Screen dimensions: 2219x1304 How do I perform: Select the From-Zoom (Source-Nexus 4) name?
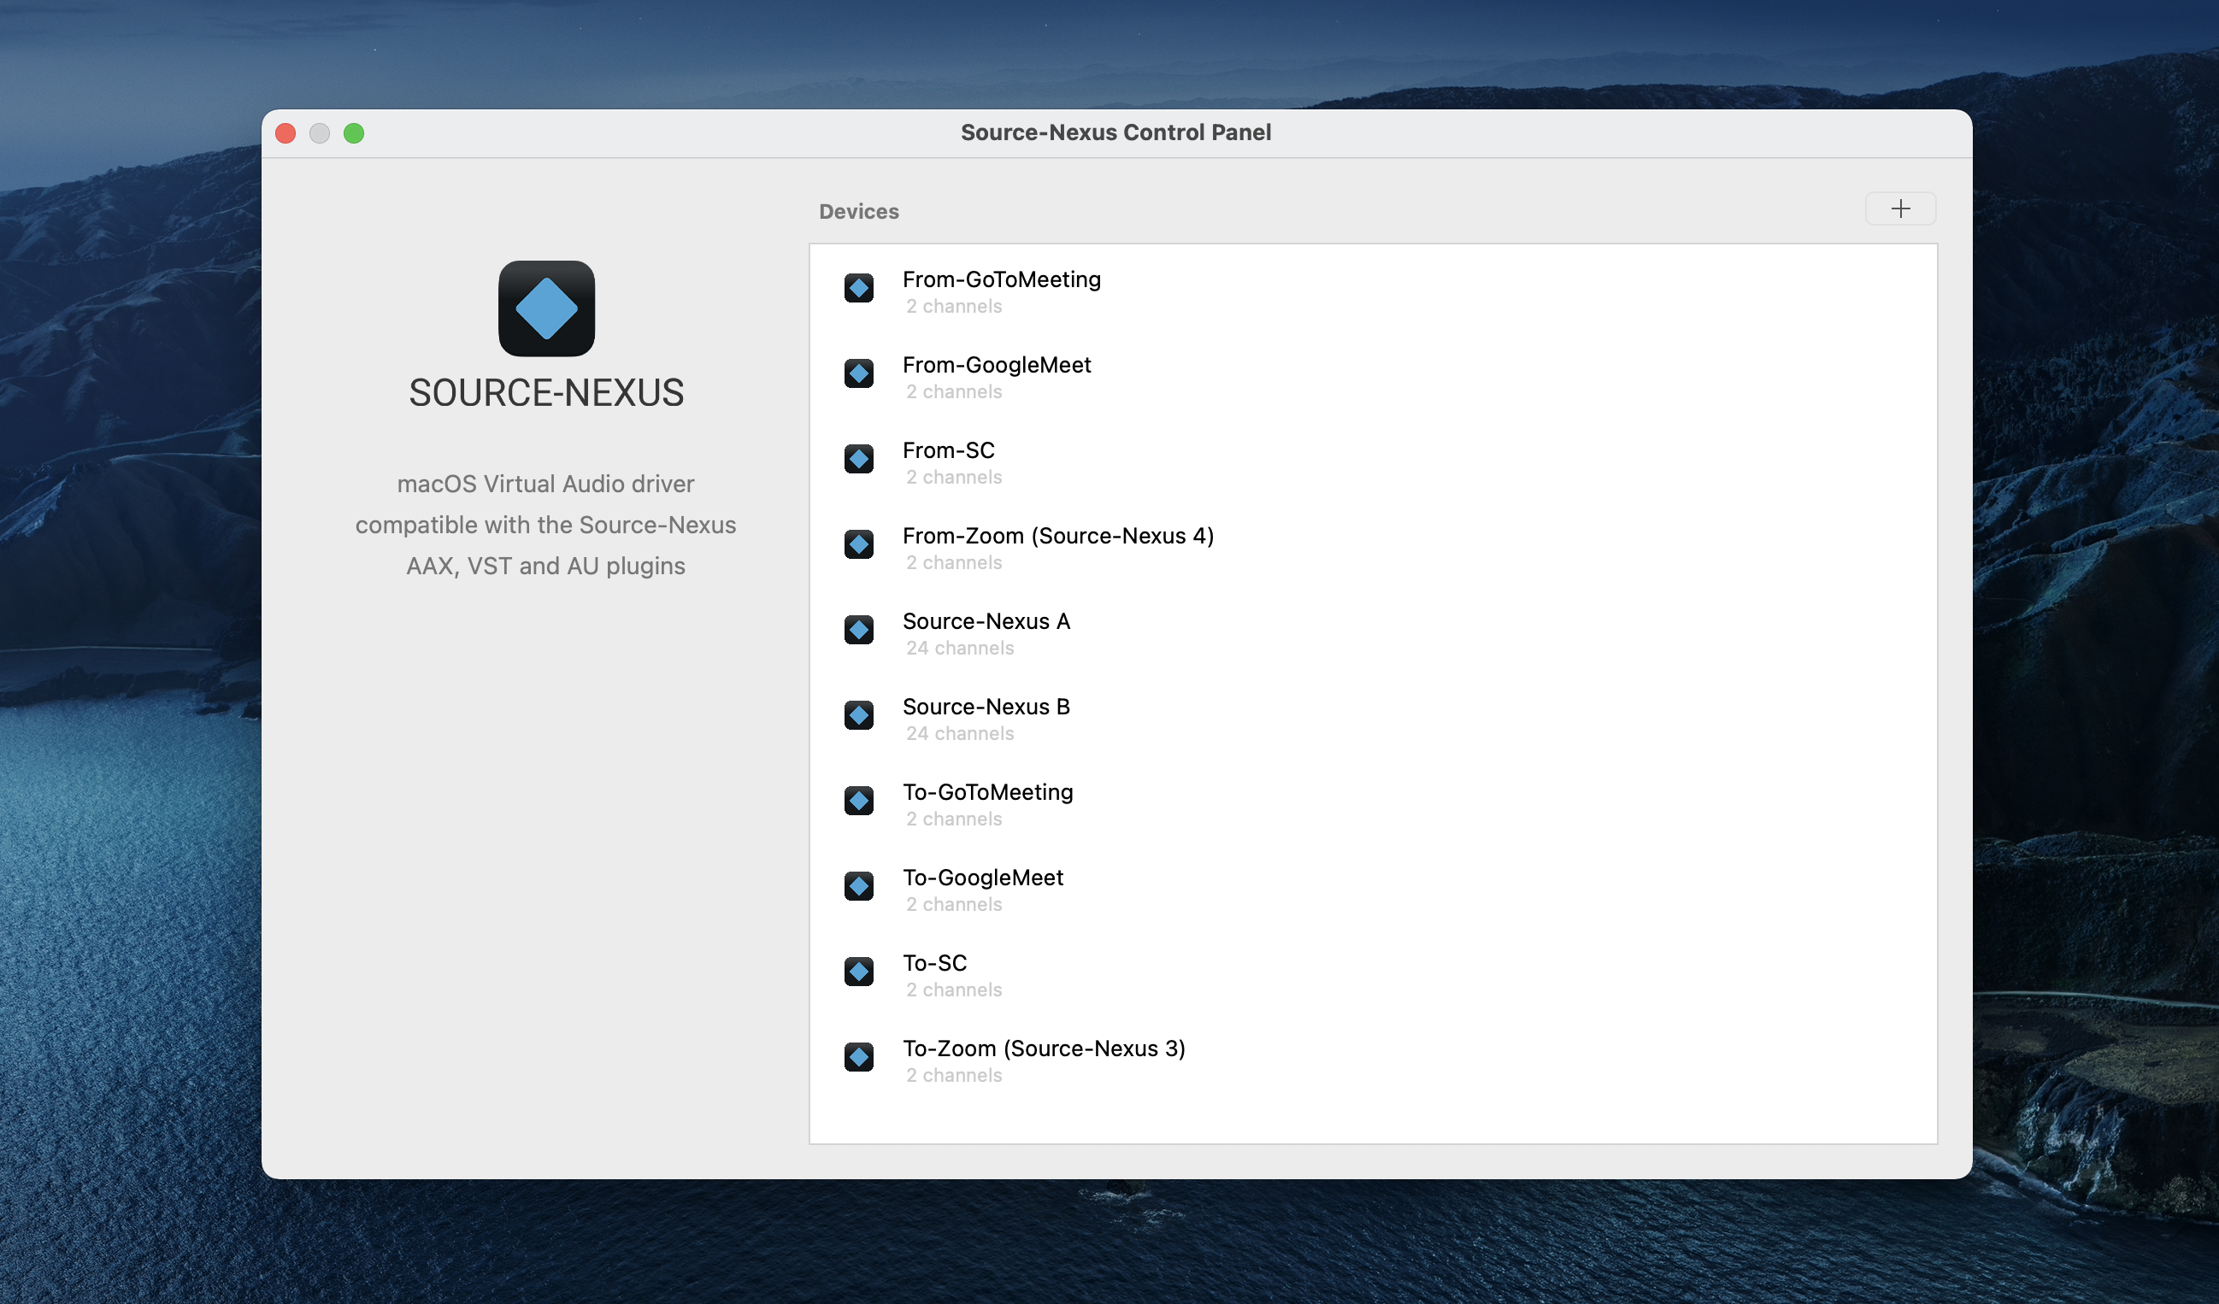point(1057,535)
